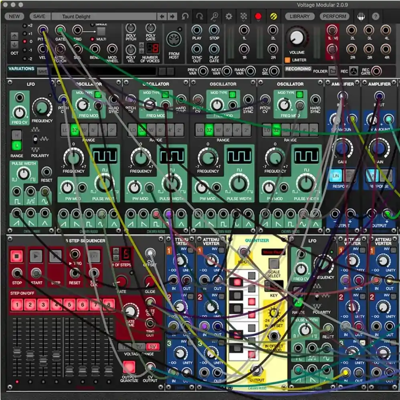Lower the octave with OCT down arrow

coord(14,44)
